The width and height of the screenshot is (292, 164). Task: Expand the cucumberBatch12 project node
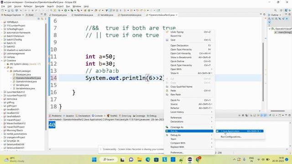click(x=2, y=92)
